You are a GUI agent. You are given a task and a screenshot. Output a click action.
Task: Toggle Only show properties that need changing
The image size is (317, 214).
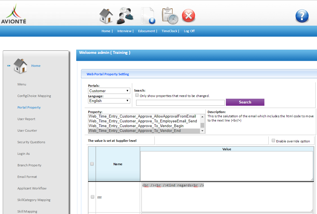coord(137,95)
